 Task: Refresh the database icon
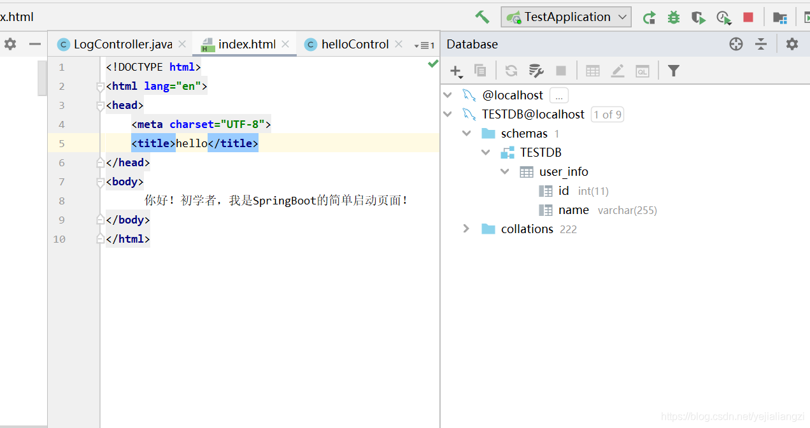pos(511,71)
